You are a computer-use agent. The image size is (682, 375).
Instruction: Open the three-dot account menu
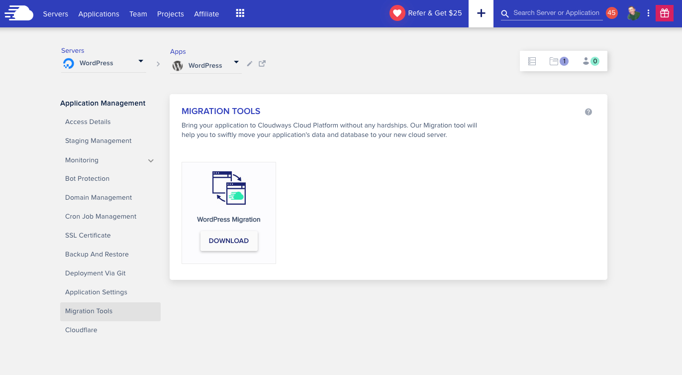pyautogui.click(x=648, y=13)
